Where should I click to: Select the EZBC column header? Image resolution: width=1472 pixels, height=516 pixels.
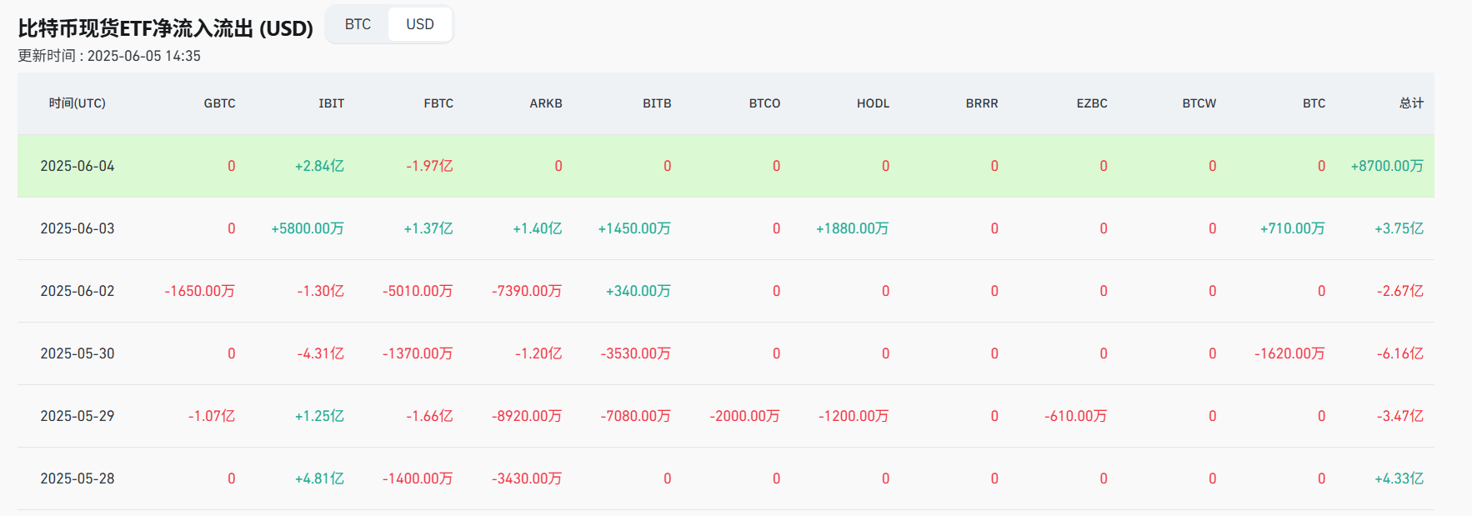click(x=1091, y=103)
